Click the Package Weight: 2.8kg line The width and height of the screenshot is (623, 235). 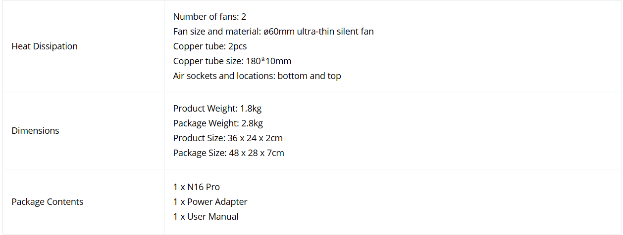(218, 123)
